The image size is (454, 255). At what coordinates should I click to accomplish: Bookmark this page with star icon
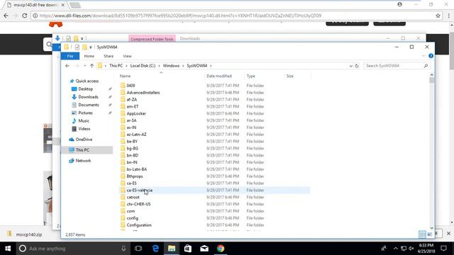tap(438, 16)
